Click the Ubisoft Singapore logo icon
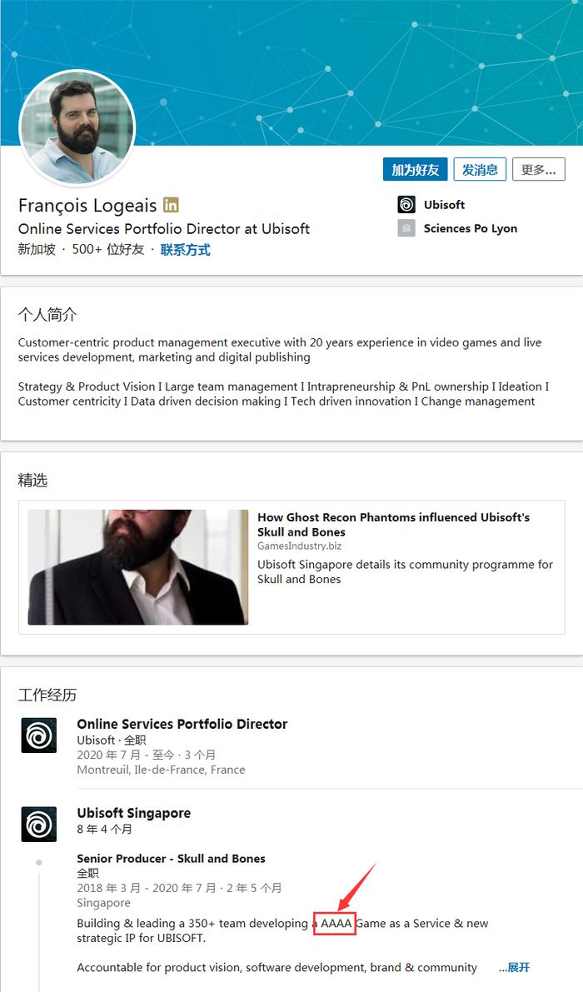Viewport: 583px width, 992px height. [39, 824]
